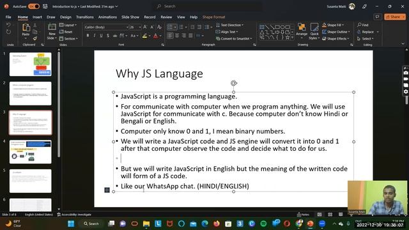Viewport: 409px width, 230px height.
Task: Toggle Italic formatting
Action: point(95,36)
